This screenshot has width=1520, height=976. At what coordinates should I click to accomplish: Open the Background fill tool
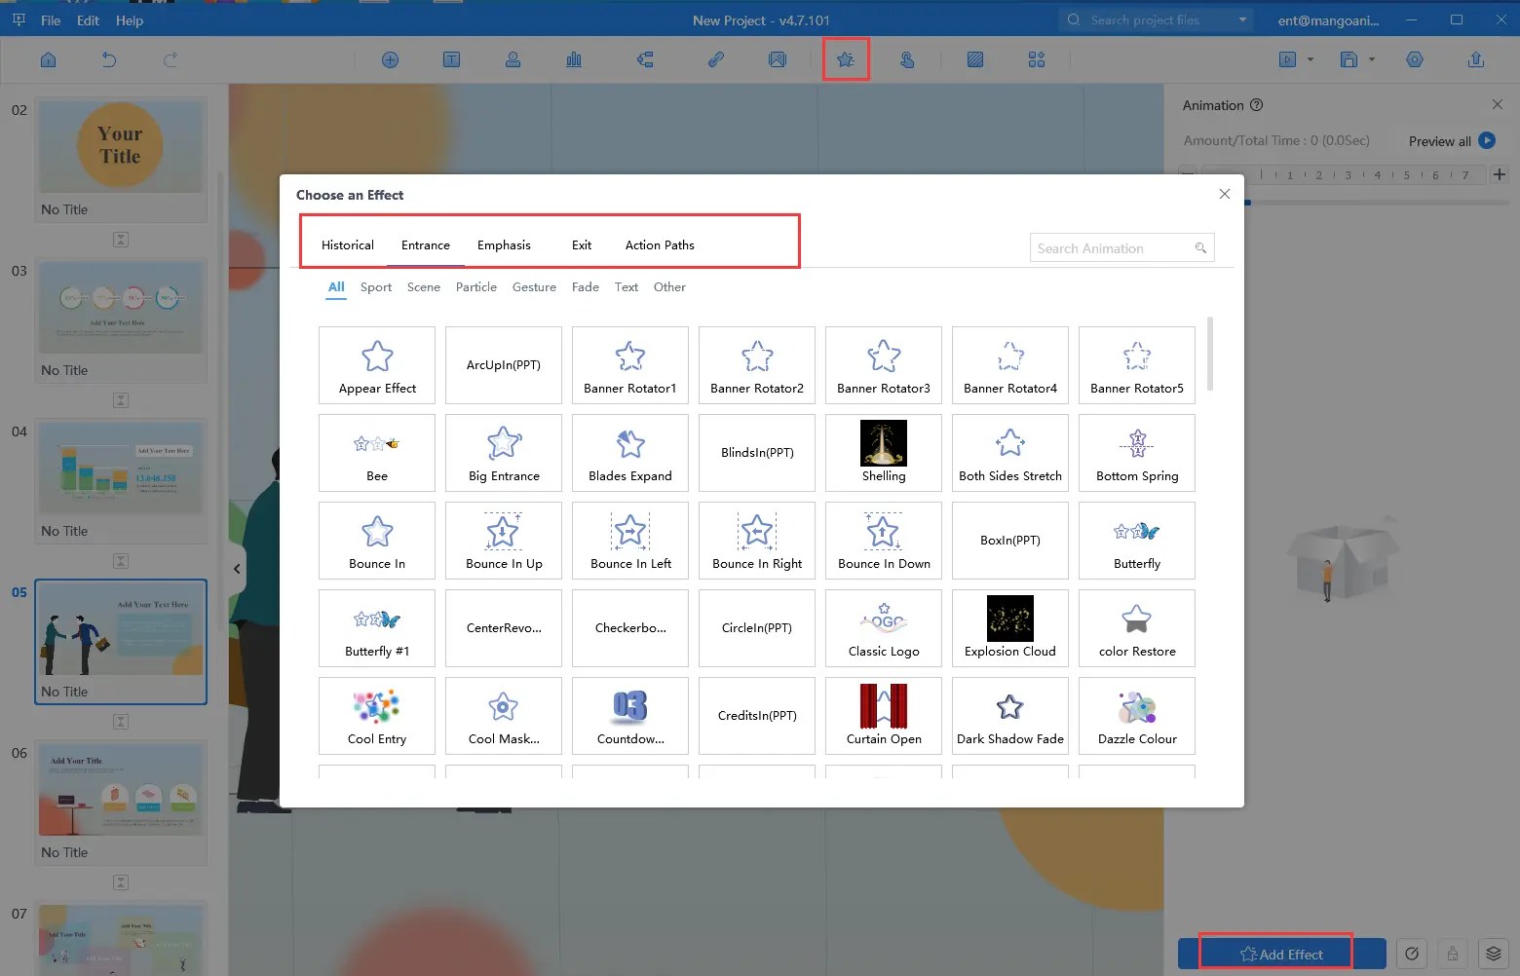point(975,59)
